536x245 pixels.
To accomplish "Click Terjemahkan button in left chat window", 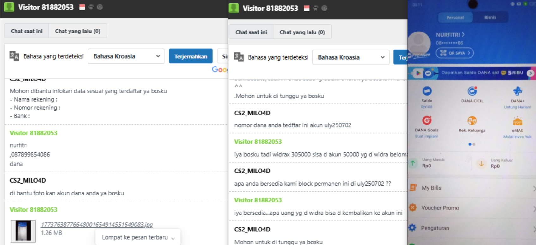I will click(191, 56).
